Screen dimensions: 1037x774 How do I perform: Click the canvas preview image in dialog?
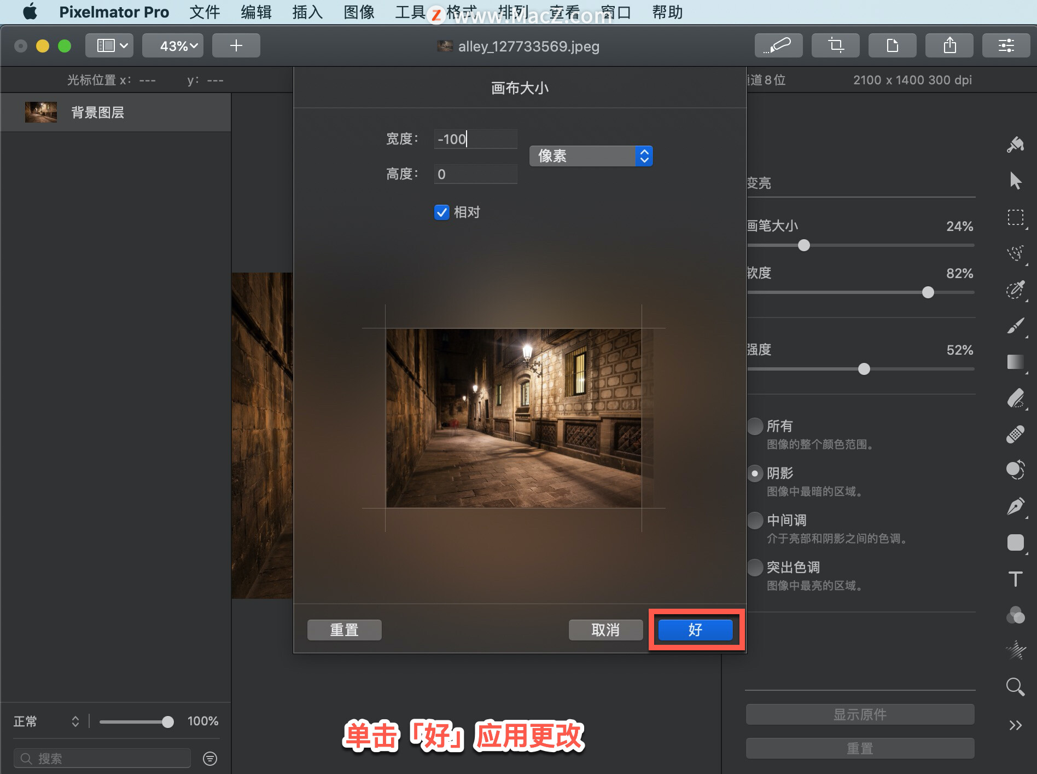pos(514,418)
